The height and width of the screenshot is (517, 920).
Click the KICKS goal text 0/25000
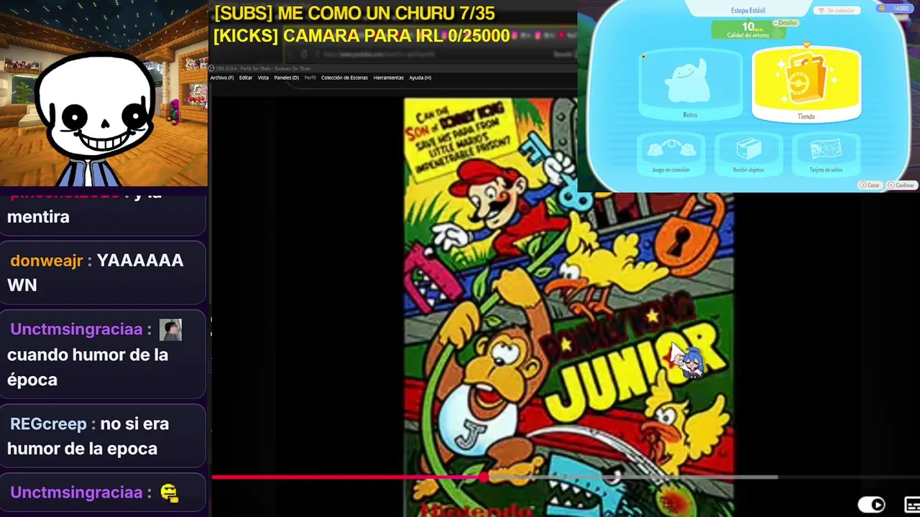pos(362,36)
